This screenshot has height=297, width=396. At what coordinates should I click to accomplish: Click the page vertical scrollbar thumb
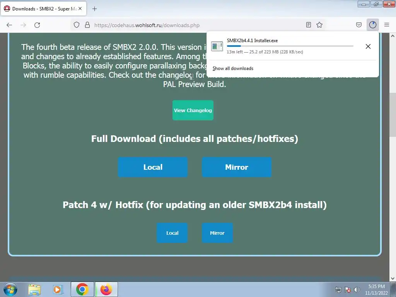[393, 115]
